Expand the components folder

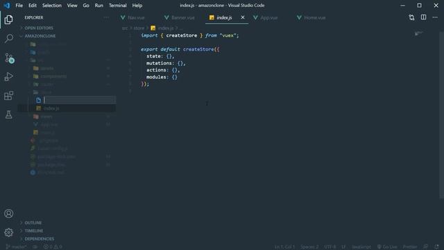(53, 76)
